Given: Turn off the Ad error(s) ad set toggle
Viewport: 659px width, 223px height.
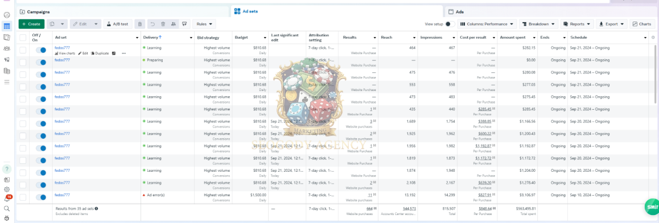Looking at the screenshot, I should coord(41,197).
